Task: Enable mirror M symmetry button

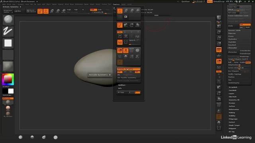Action: point(137,72)
